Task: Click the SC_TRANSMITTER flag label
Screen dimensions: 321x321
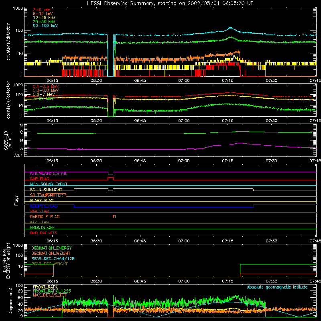Action: [x=46, y=195]
